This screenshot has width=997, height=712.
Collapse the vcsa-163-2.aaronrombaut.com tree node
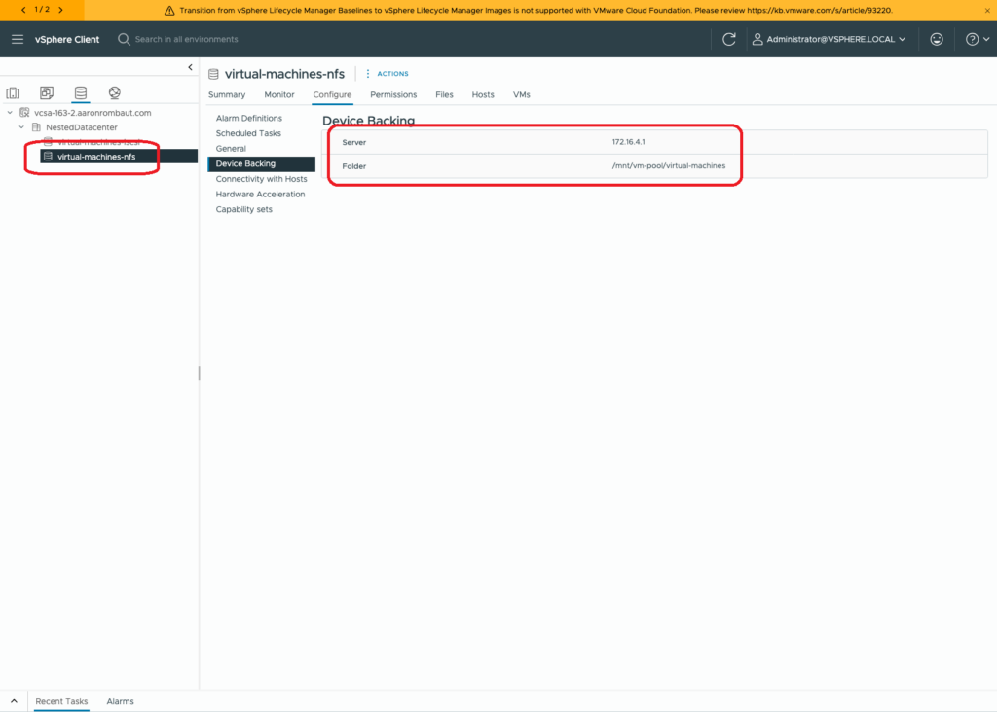click(10, 113)
